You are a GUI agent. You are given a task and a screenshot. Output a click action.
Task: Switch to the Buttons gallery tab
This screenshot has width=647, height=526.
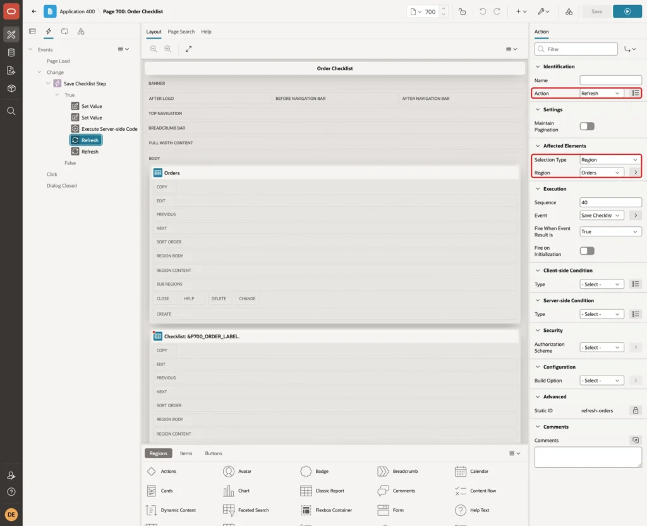click(x=214, y=453)
